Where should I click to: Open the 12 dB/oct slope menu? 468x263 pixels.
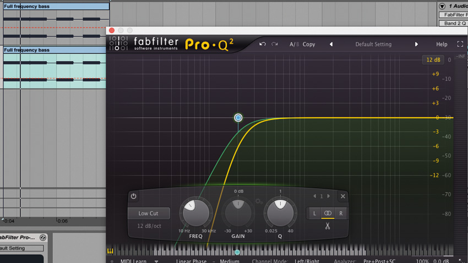pyautogui.click(x=149, y=226)
